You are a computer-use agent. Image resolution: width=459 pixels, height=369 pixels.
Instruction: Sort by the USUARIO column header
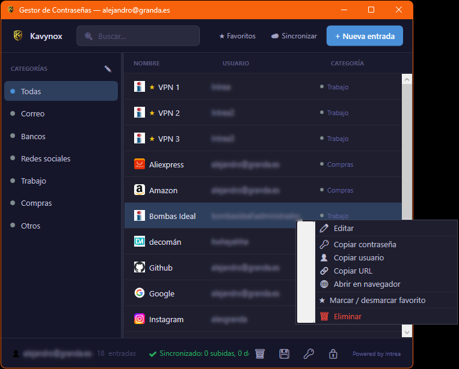tap(236, 63)
